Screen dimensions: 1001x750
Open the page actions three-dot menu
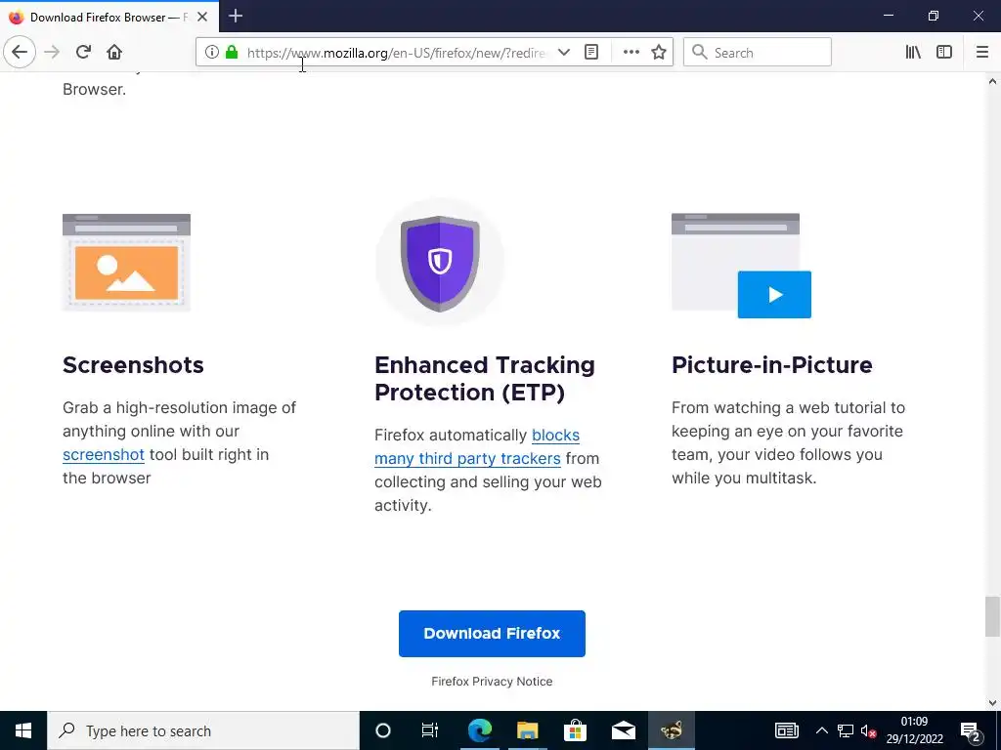631,53
